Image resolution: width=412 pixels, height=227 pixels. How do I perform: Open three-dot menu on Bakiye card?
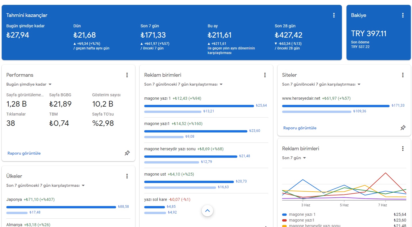point(403,15)
